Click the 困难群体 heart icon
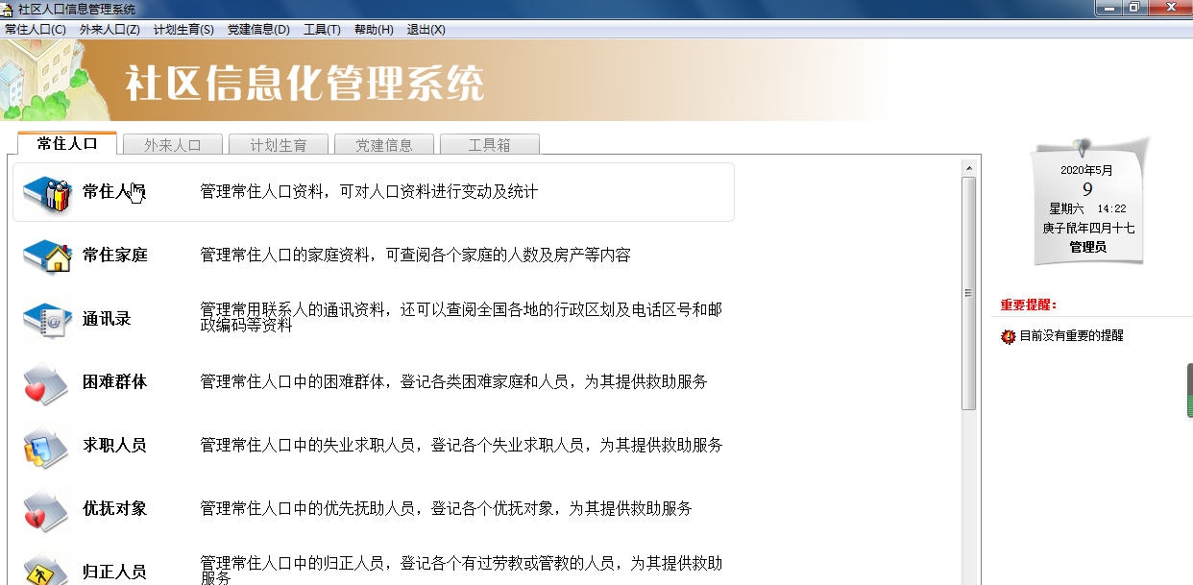 46,382
